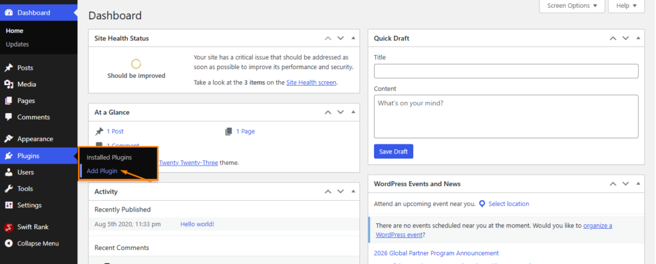
Task: Open the Twenty Twenty-Three theme link
Action: [188, 163]
